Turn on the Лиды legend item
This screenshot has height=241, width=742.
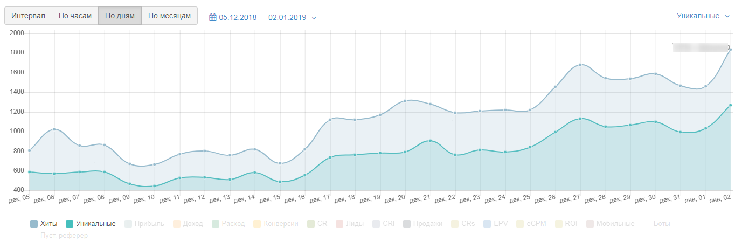coord(355,223)
